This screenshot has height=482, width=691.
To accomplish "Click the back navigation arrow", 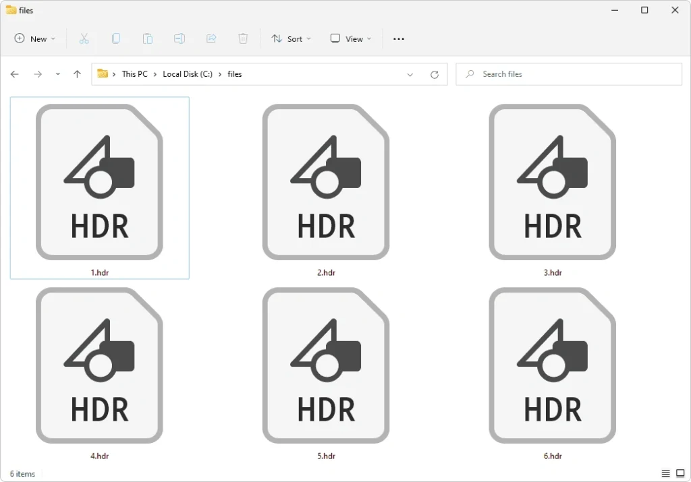I will pyautogui.click(x=14, y=74).
